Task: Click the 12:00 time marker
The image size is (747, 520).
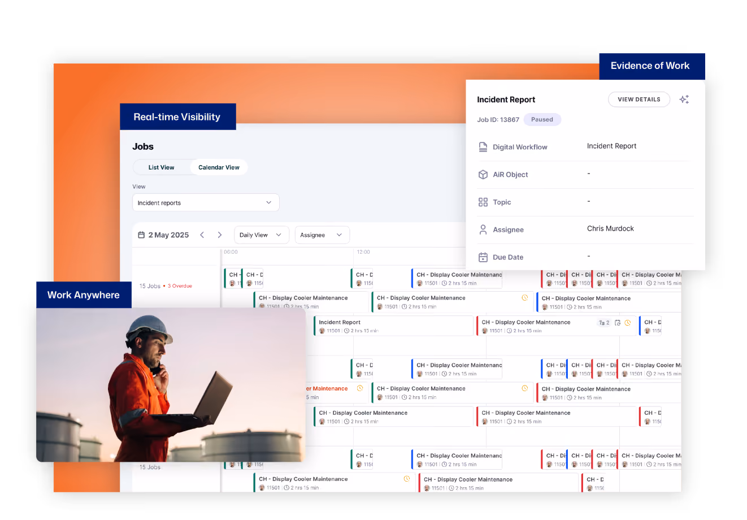Action: 363,252
